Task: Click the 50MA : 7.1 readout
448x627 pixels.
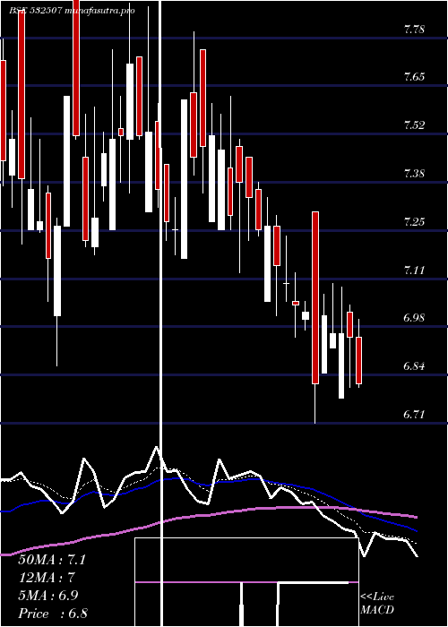Action: pyautogui.click(x=52, y=560)
